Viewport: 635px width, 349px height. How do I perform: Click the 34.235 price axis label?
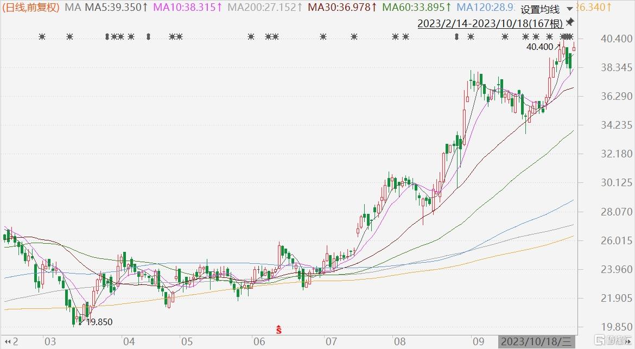(617, 125)
